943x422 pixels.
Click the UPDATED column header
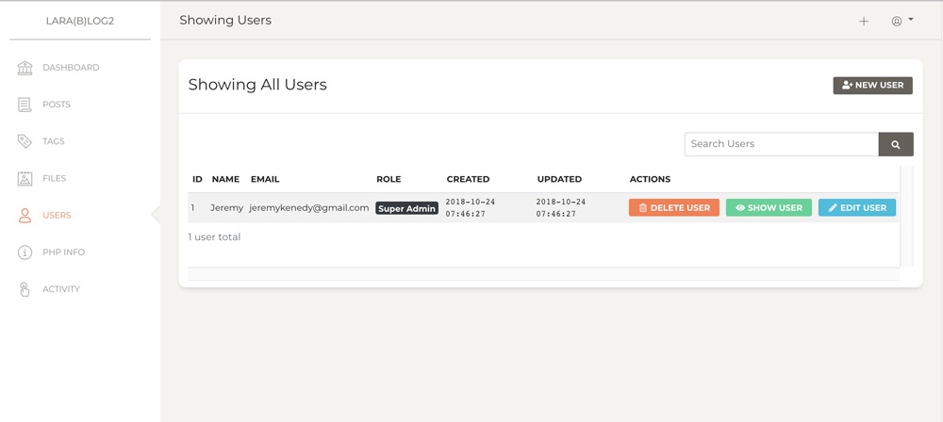[x=559, y=179]
